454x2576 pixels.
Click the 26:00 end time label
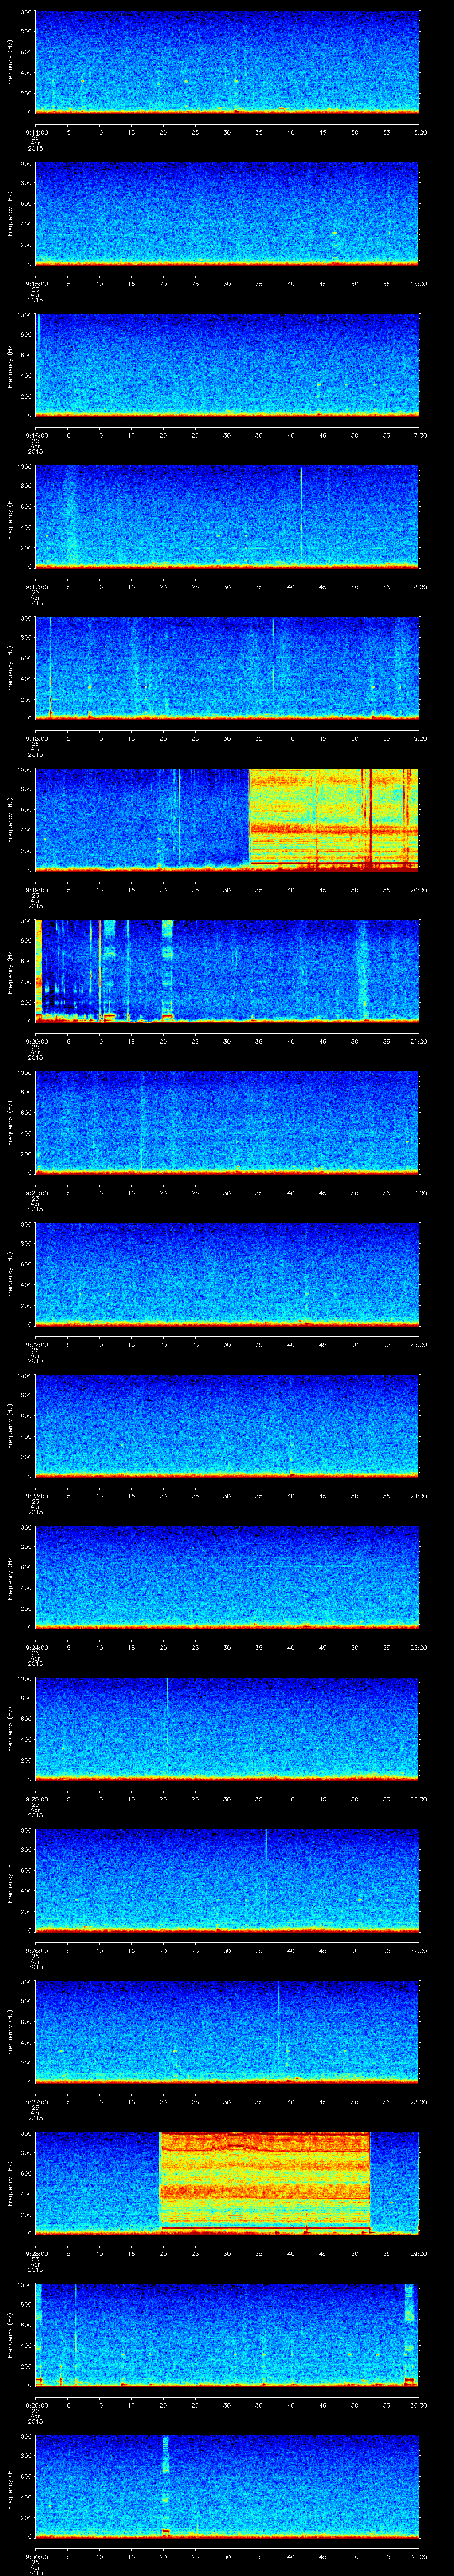point(418,1799)
